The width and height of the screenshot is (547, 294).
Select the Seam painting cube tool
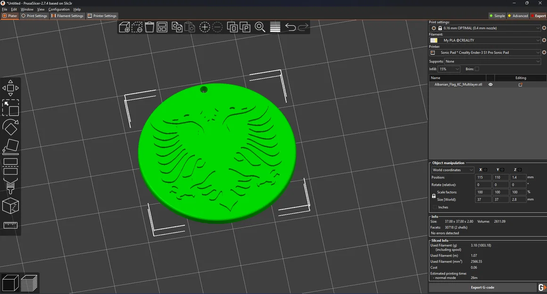10,206
